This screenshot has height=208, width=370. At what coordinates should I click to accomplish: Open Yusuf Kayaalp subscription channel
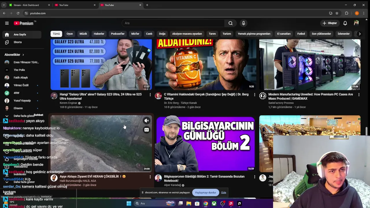(22, 101)
